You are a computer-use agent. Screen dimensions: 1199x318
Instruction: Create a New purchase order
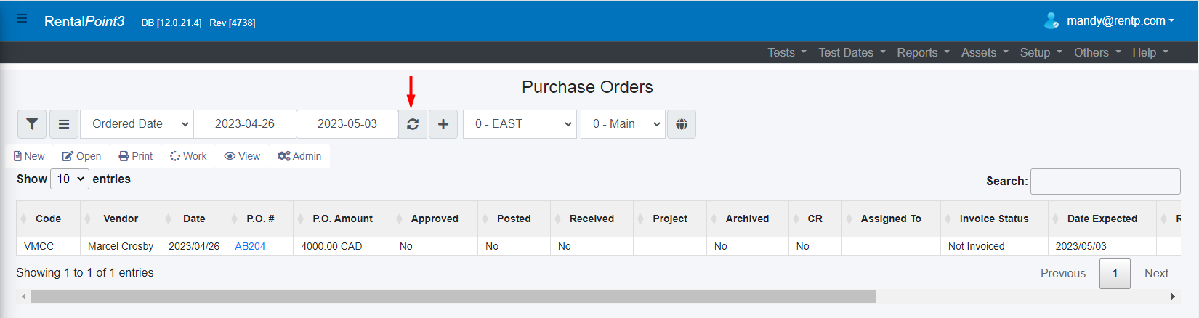29,156
